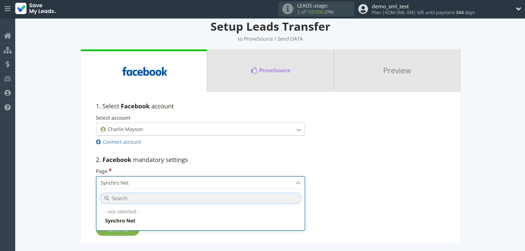525x251 pixels.
Task: Collapse the Page dropdown chevron
Action: click(x=298, y=183)
